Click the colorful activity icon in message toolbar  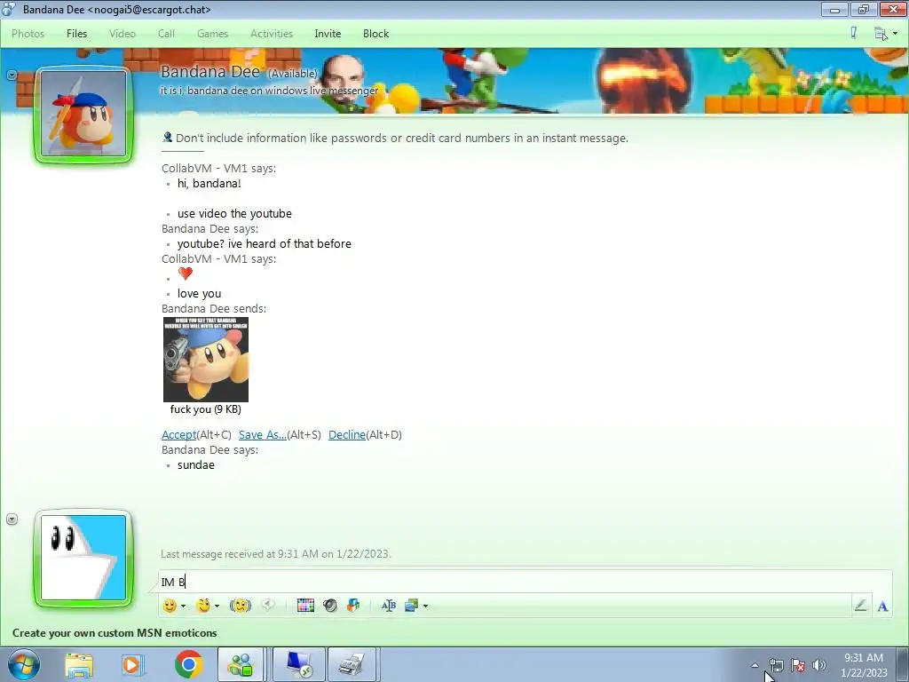353,606
